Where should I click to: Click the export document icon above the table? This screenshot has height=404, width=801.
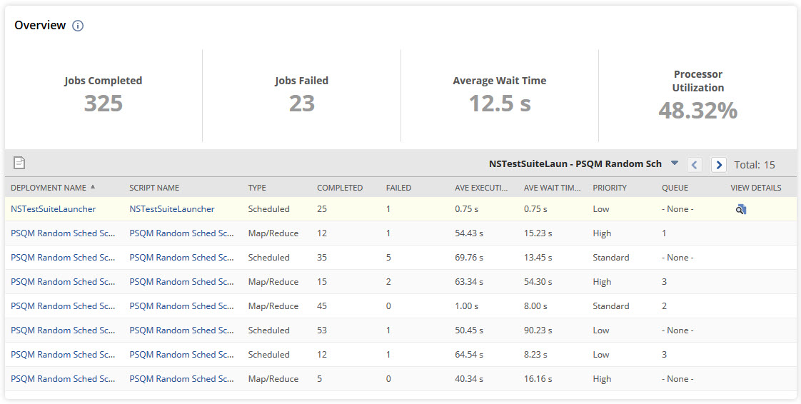pos(19,163)
